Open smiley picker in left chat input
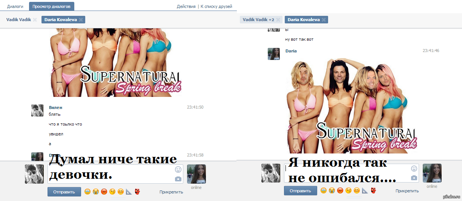Image resolution: width=462 pixels, height=201 pixels. pos(178,169)
